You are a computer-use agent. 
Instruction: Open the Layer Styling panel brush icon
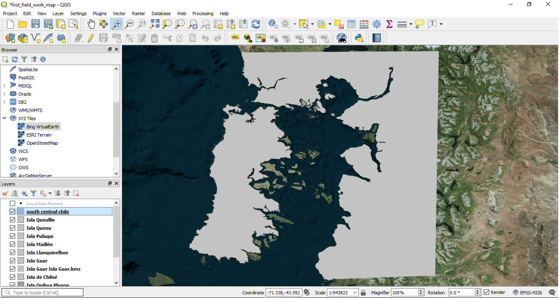pyautogui.click(x=5, y=193)
